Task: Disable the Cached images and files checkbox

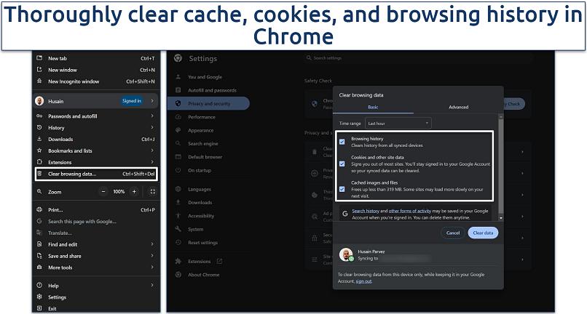Action: [342, 189]
